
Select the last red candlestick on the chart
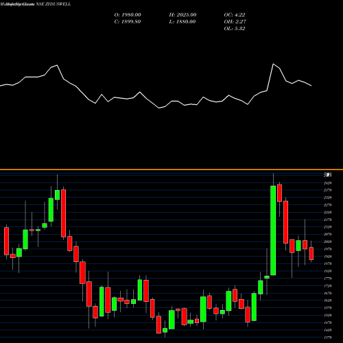point(311,253)
